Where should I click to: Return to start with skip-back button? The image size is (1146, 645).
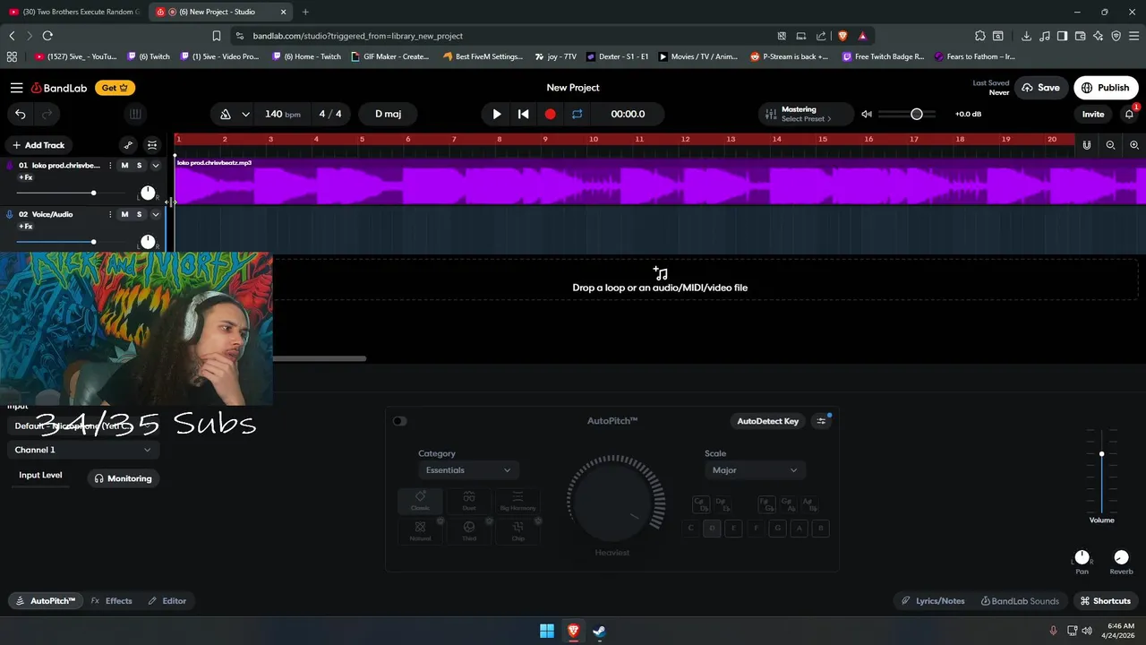pyautogui.click(x=524, y=114)
